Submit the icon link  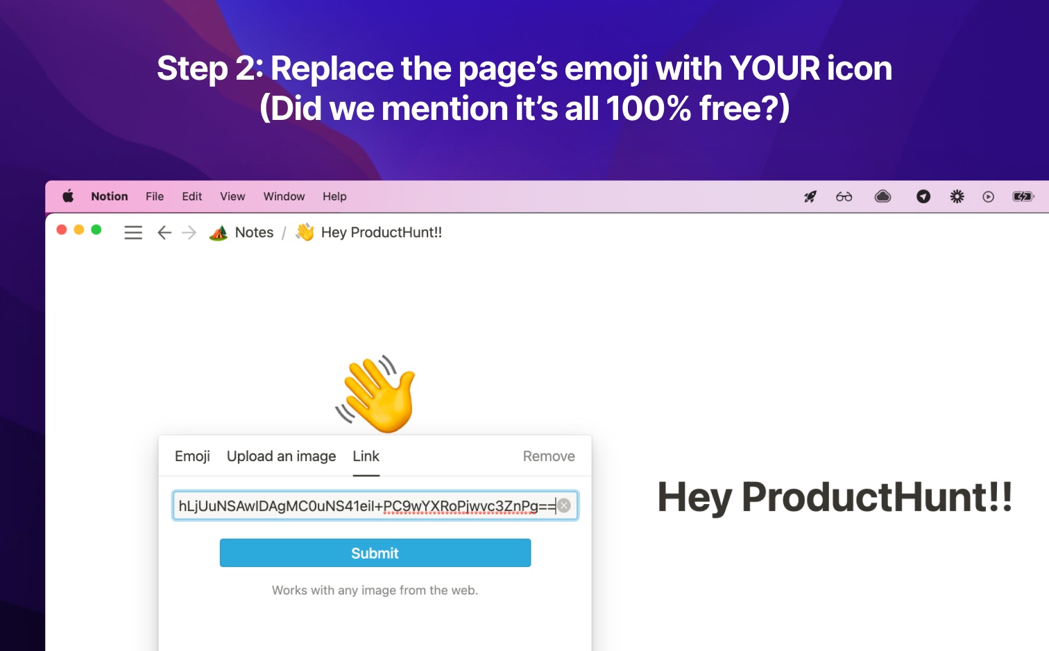pos(375,553)
